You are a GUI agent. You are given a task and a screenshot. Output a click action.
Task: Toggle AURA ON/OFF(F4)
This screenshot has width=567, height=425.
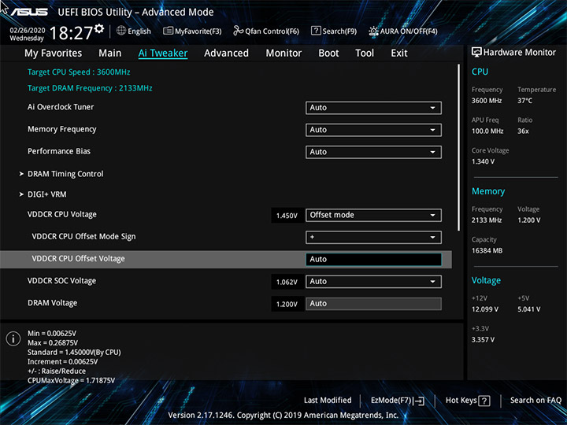(403, 31)
